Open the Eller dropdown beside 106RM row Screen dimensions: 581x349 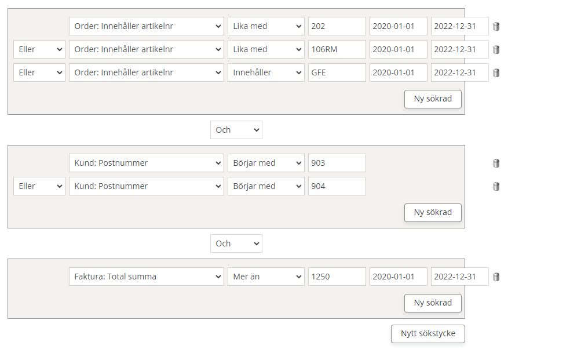[x=39, y=49]
